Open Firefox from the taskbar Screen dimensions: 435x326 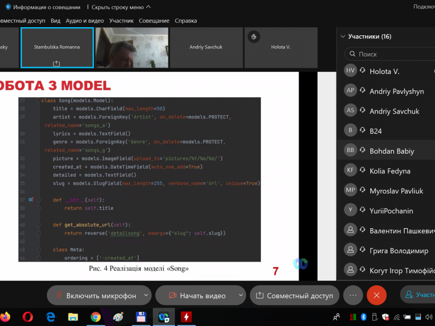point(5,316)
